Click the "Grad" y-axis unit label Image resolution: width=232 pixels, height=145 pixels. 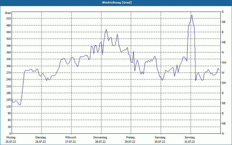click(x=8, y=13)
